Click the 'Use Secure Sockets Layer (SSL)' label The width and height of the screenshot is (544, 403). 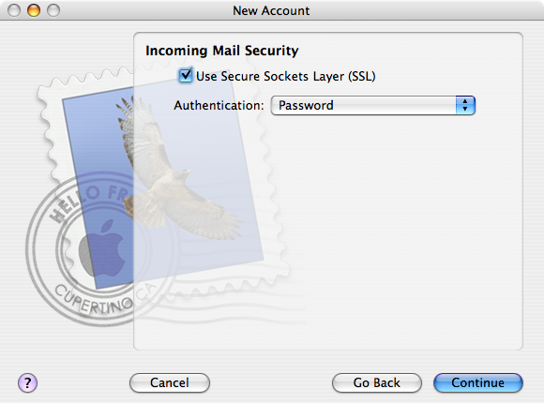pyautogui.click(x=285, y=76)
